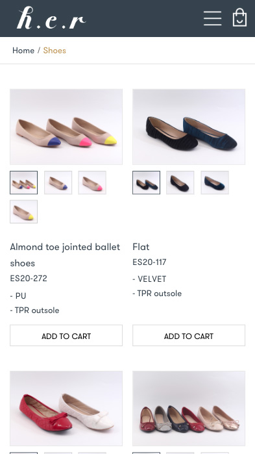Go to Home breadcrumb link
This screenshot has width=255, height=454.
click(x=23, y=51)
